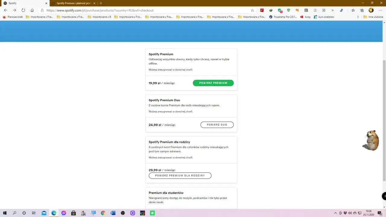Expand the Inne ulubione bookmarks folder
The image size is (386, 217).
click(x=374, y=17)
